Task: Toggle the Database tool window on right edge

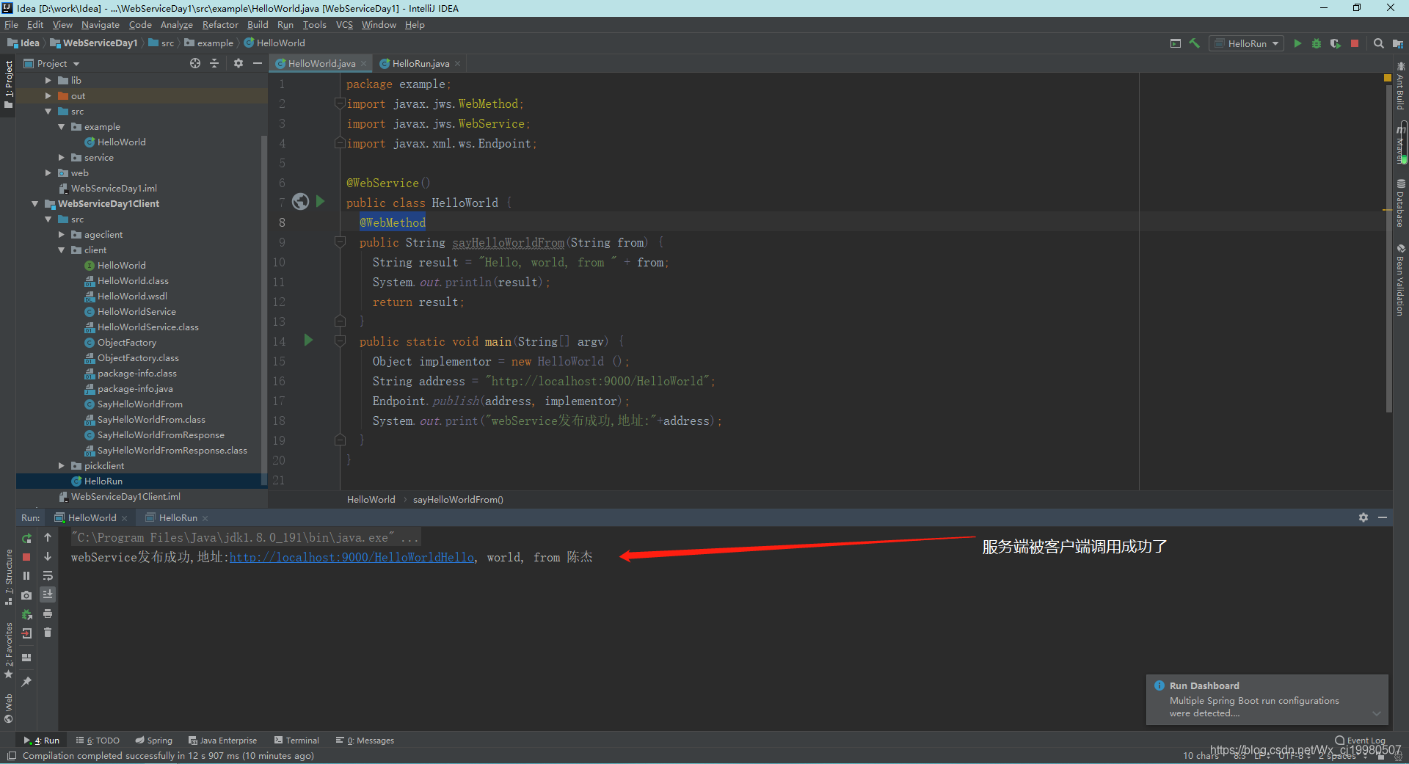Action: pyautogui.click(x=1400, y=203)
